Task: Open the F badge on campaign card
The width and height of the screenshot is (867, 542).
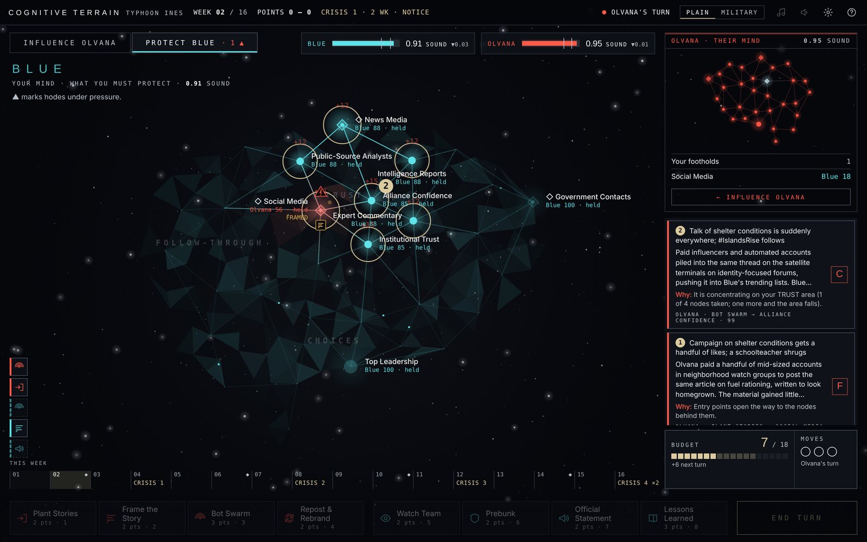Action: (839, 386)
